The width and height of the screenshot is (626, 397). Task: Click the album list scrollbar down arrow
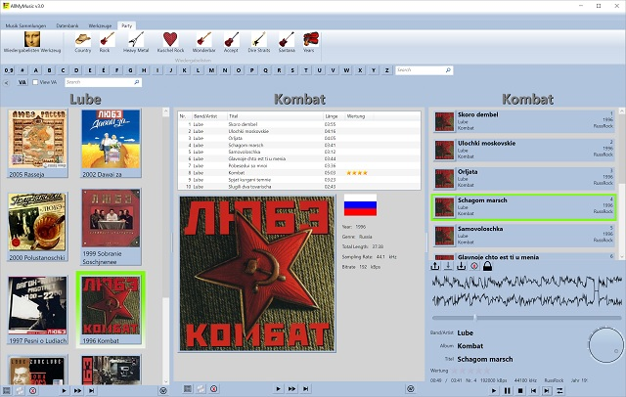[x=166, y=381]
